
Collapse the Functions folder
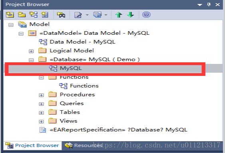click(41, 77)
